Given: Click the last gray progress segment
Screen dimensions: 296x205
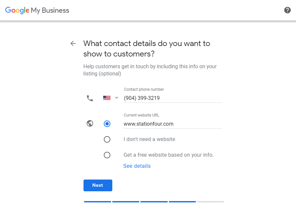Looking at the screenshot, I should [x=211, y=202].
